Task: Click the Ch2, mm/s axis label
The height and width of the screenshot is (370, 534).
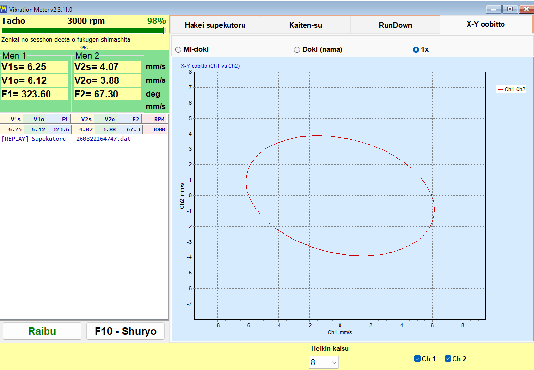Action: (x=182, y=196)
